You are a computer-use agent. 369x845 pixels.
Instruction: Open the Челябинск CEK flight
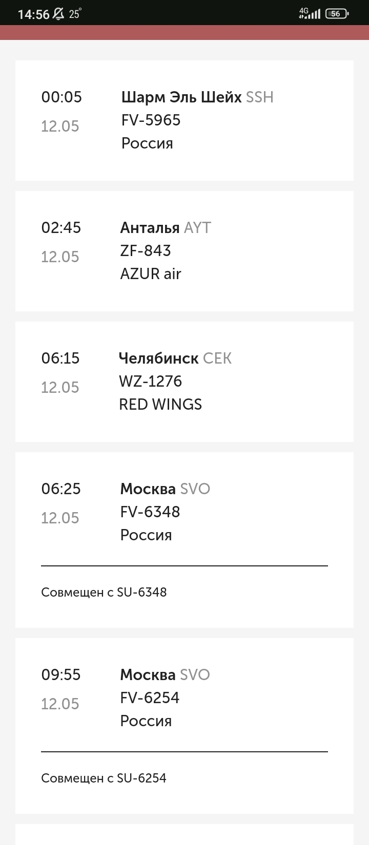(175, 358)
